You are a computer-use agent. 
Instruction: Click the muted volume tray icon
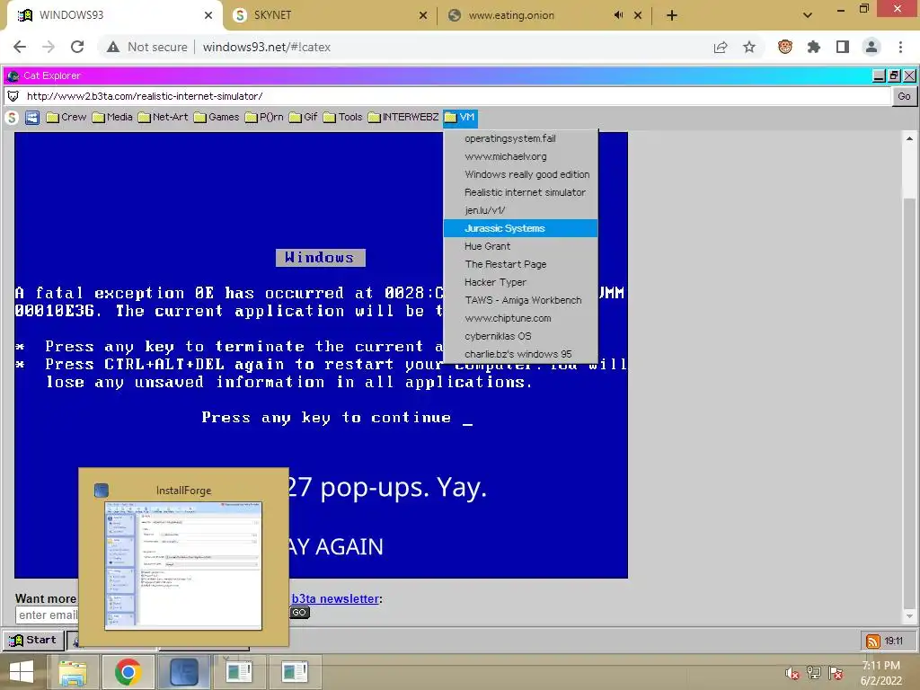click(x=792, y=673)
